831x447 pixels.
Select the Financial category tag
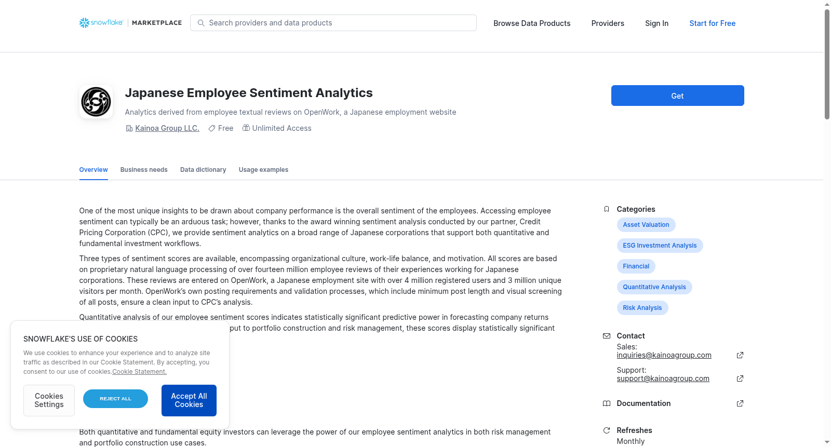(x=636, y=266)
